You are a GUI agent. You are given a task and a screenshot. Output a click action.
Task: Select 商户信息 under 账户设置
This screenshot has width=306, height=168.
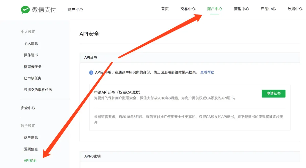click(31, 138)
